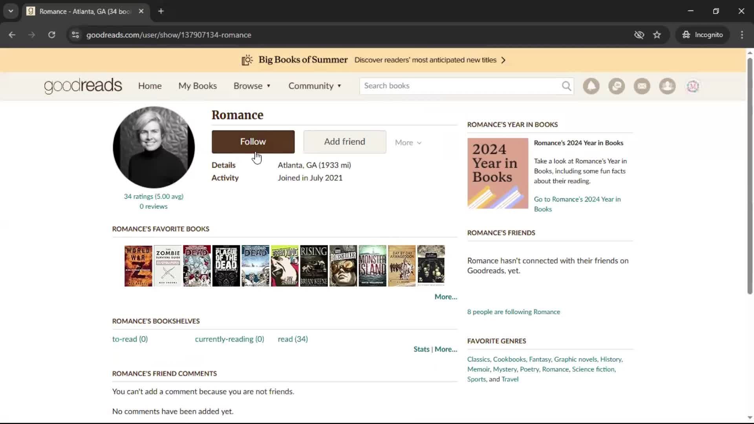Open the Classics genre link
The height and width of the screenshot is (424, 754).
point(478,359)
